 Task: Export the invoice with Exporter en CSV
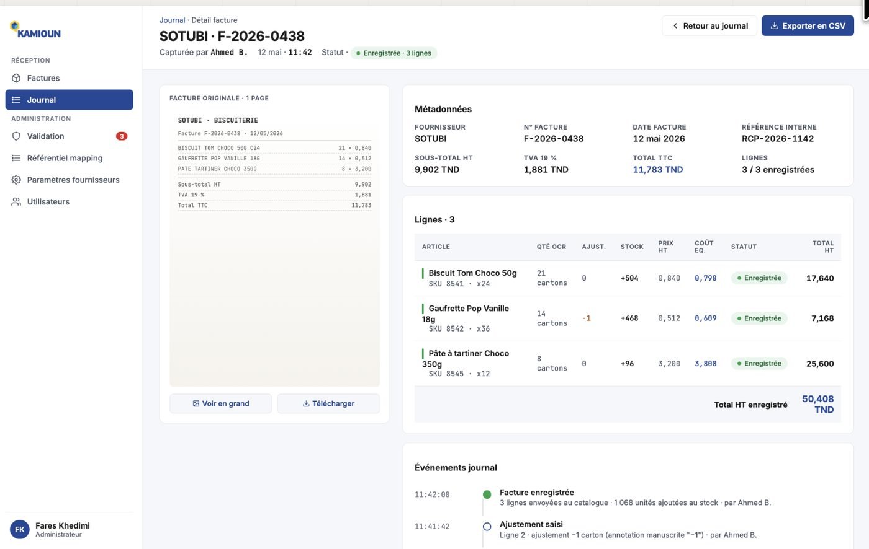click(x=808, y=26)
